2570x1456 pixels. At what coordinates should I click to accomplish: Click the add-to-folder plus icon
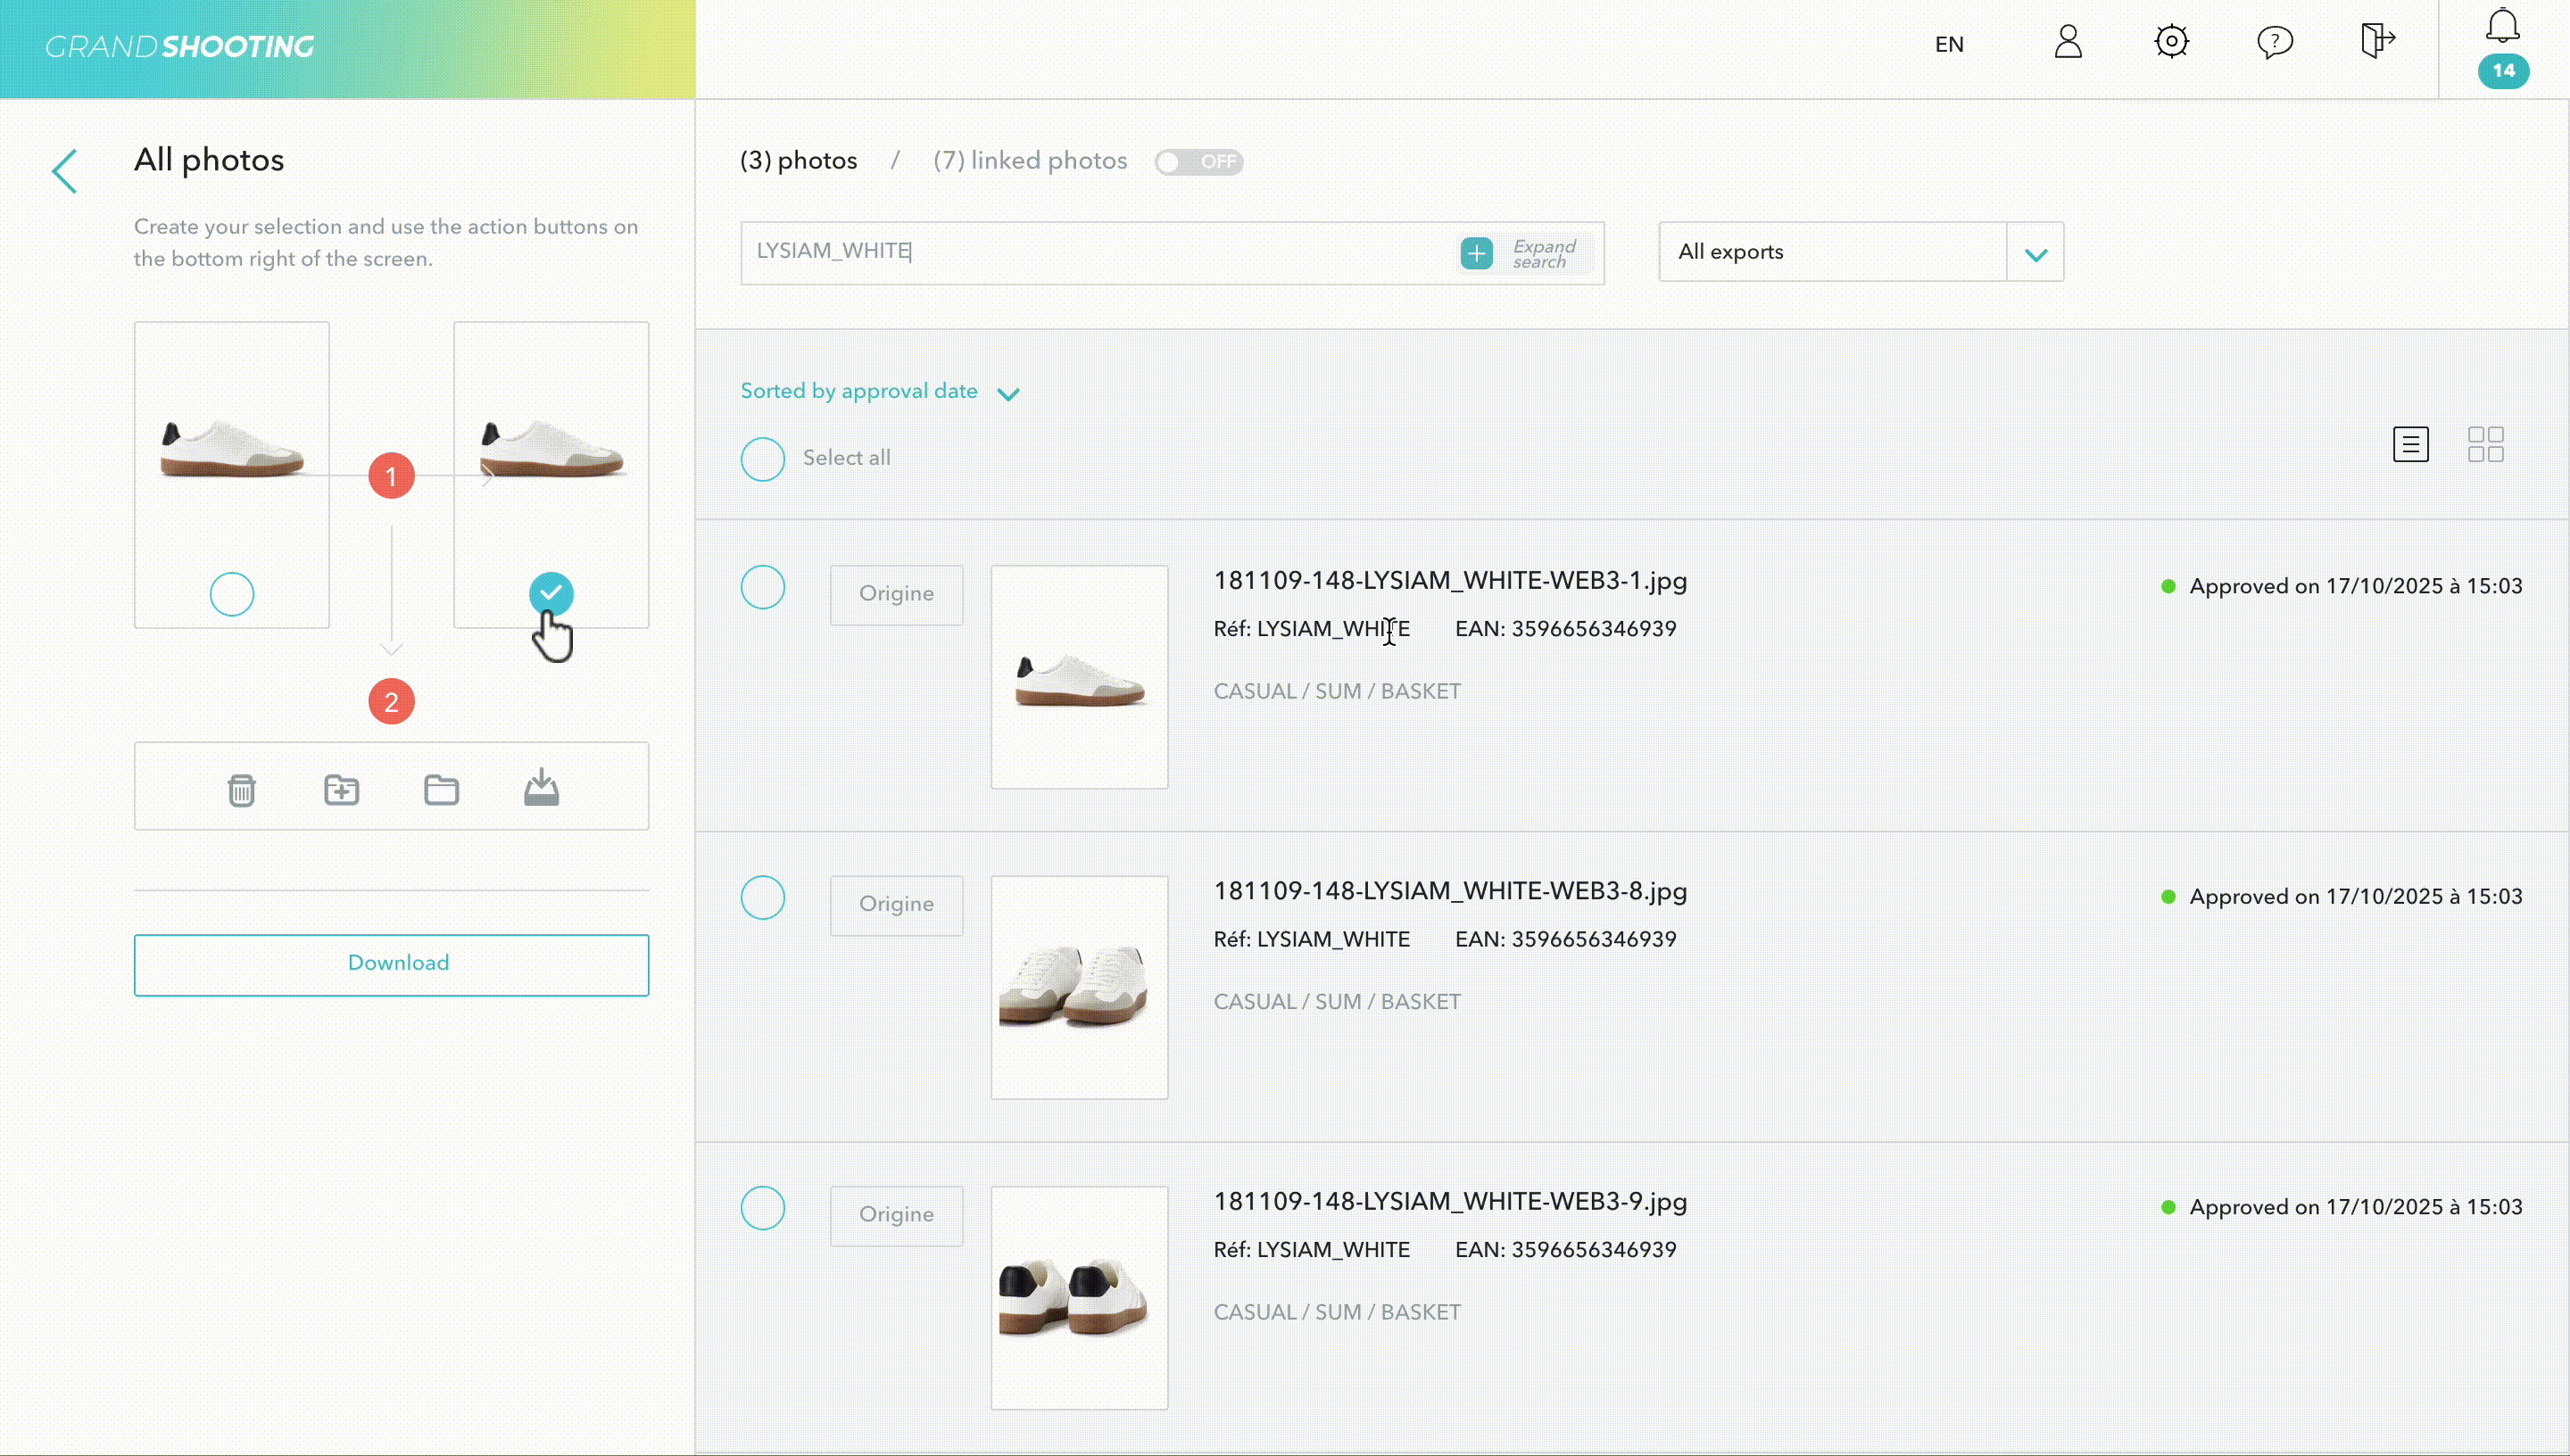pyautogui.click(x=341, y=789)
